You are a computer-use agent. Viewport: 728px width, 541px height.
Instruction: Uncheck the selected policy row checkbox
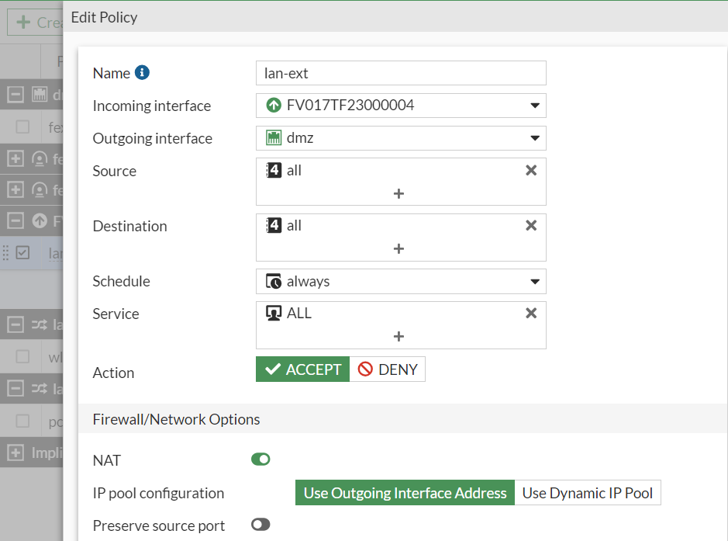click(x=22, y=252)
